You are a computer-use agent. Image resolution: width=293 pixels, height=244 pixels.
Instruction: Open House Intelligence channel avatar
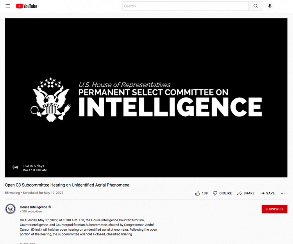pyautogui.click(x=11, y=209)
